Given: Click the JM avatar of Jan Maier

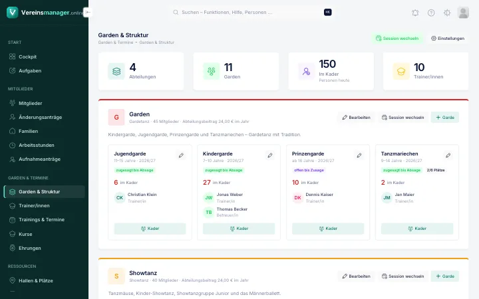Looking at the screenshot, I should click(387, 198).
